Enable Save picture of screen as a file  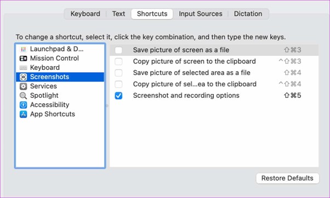118,50
